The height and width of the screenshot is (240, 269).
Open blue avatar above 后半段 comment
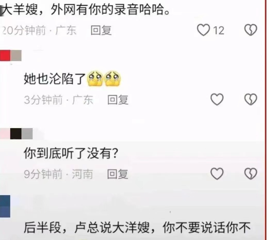5,206
